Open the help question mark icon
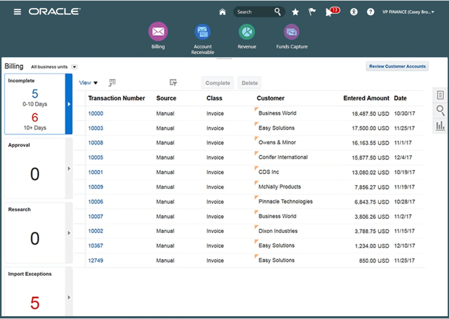 point(370,12)
